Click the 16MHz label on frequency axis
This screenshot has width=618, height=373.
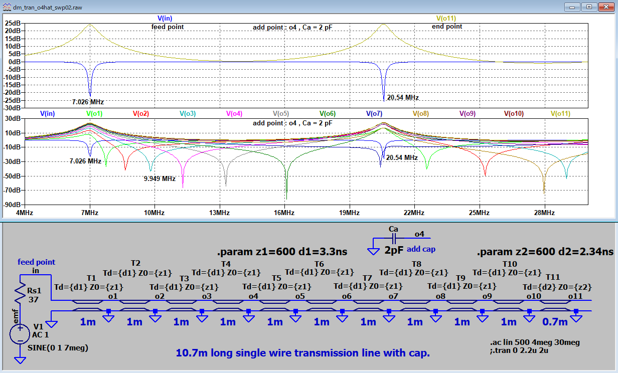point(284,213)
